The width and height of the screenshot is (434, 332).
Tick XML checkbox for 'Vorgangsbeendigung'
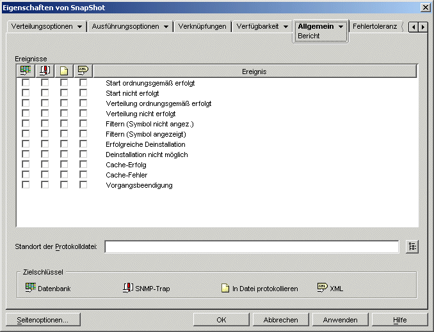[x=83, y=185]
